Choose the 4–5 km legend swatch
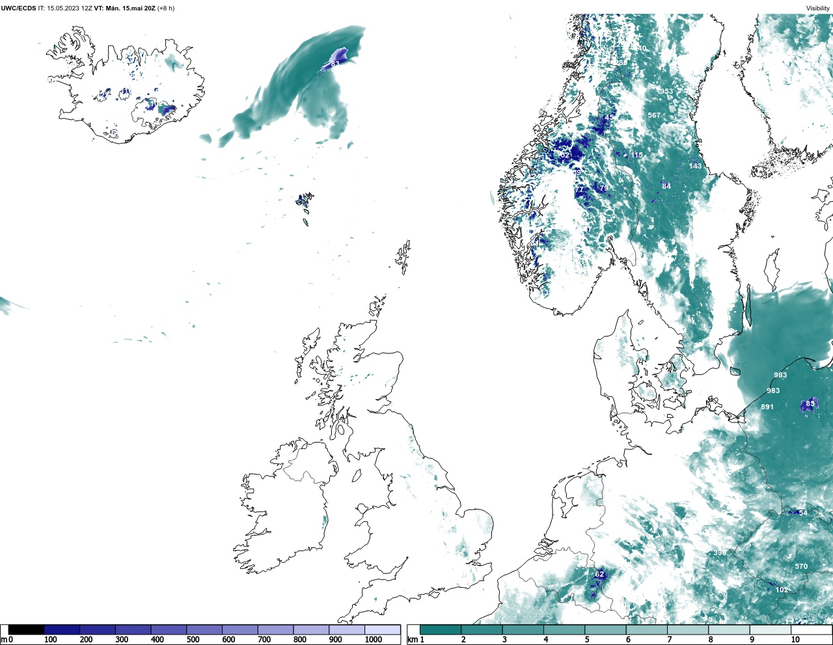This screenshot has height=645, width=833. [x=564, y=630]
